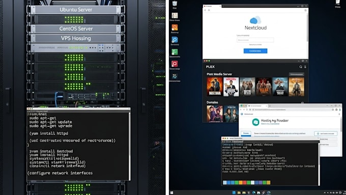Click the teal Hosting Provider logo icon

tap(255, 122)
